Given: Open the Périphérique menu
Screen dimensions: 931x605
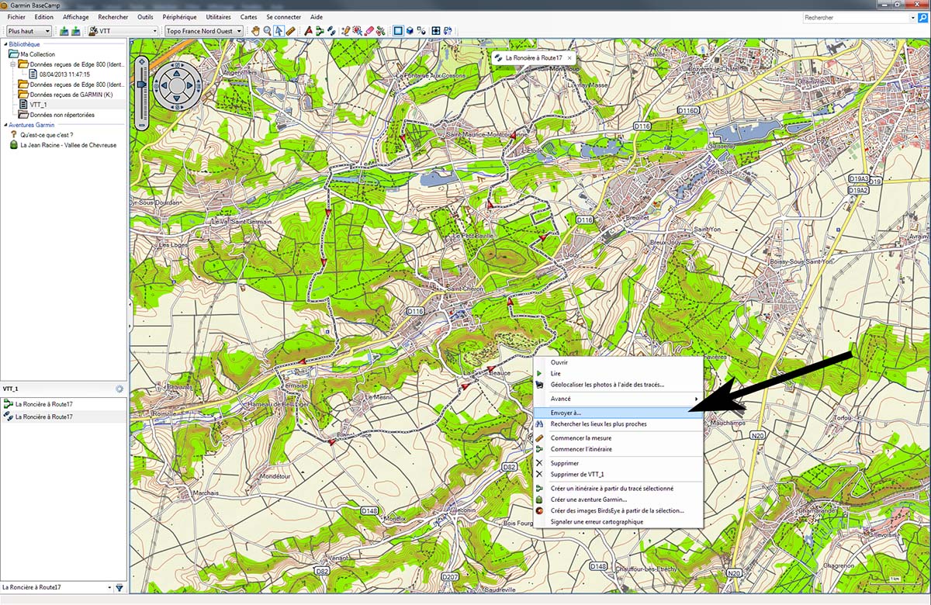Looking at the screenshot, I should pyautogui.click(x=179, y=17).
